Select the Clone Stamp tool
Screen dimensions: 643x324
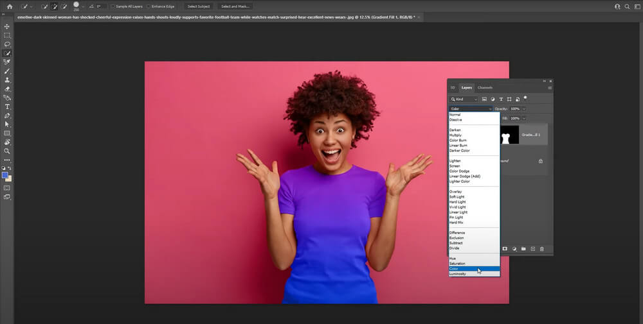click(7, 80)
